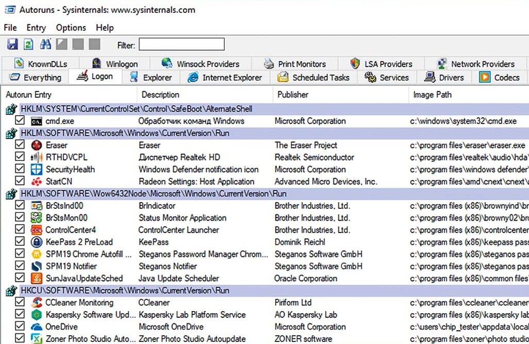Open the Entry menu
The width and height of the screenshot is (529, 344).
coord(36,28)
